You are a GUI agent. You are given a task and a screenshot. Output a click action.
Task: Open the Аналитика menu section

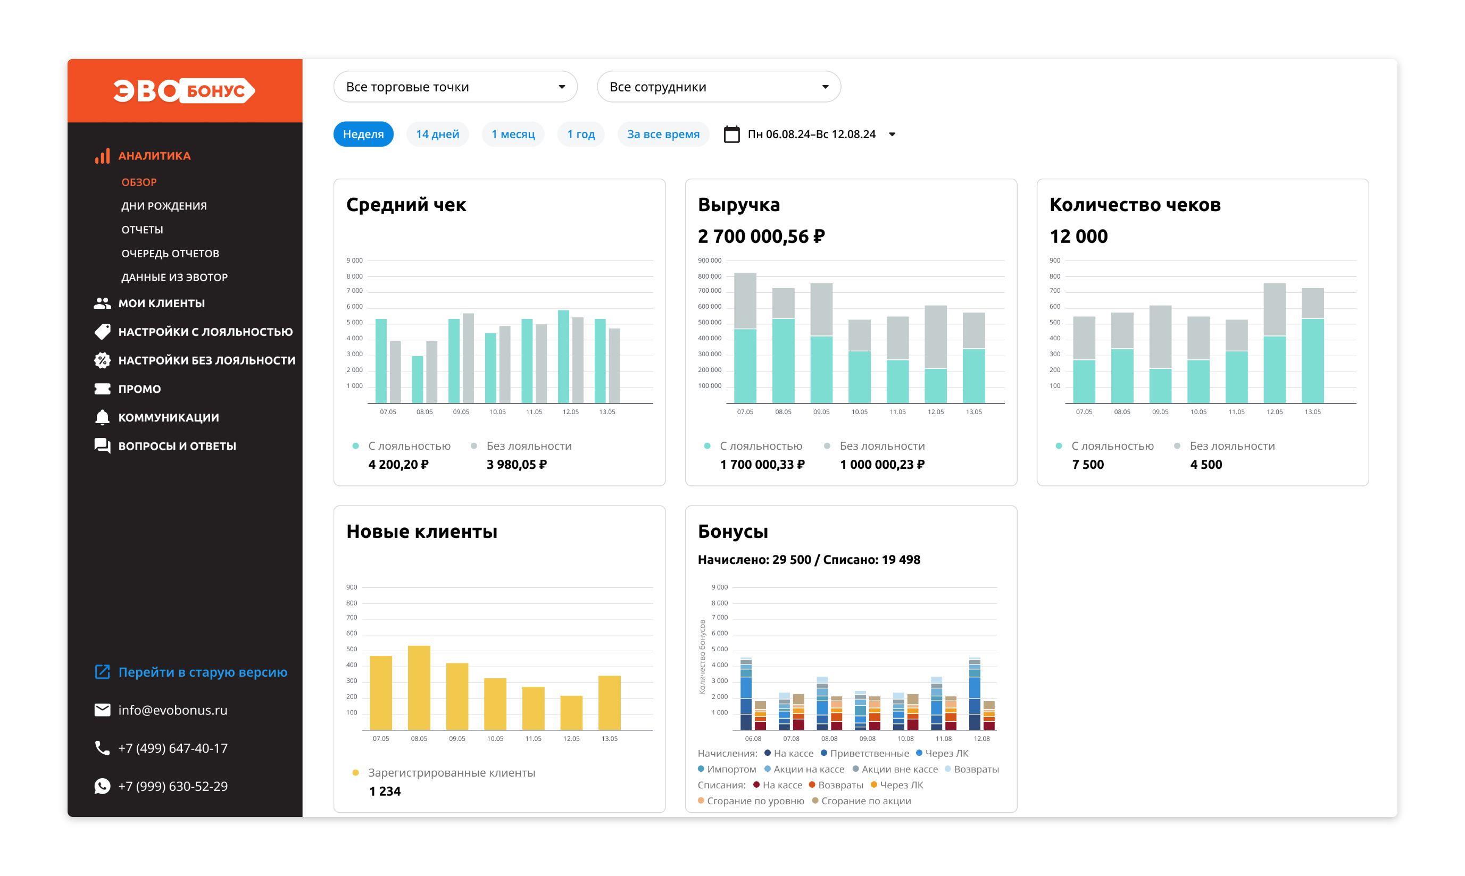(154, 156)
